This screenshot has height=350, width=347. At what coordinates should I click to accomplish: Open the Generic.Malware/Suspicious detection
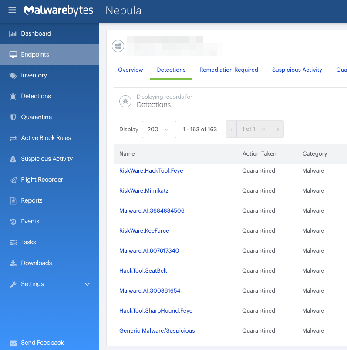point(157,331)
